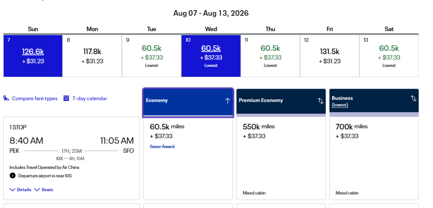Expand flight Details chevron
The height and width of the screenshot is (208, 433).
click(13, 190)
